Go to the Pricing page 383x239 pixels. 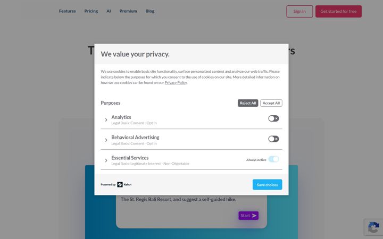click(x=91, y=11)
